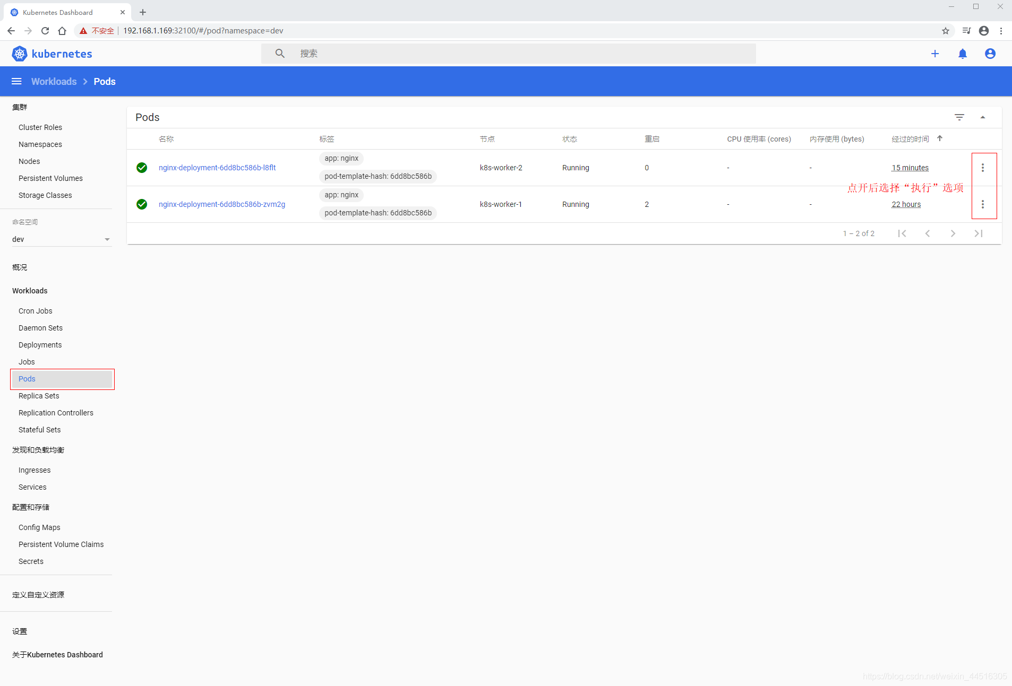Click Pods breadcrumb
1012x686 pixels.
tap(105, 81)
